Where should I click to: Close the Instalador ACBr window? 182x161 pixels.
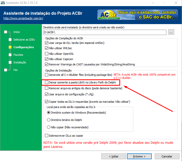click(176, 3)
